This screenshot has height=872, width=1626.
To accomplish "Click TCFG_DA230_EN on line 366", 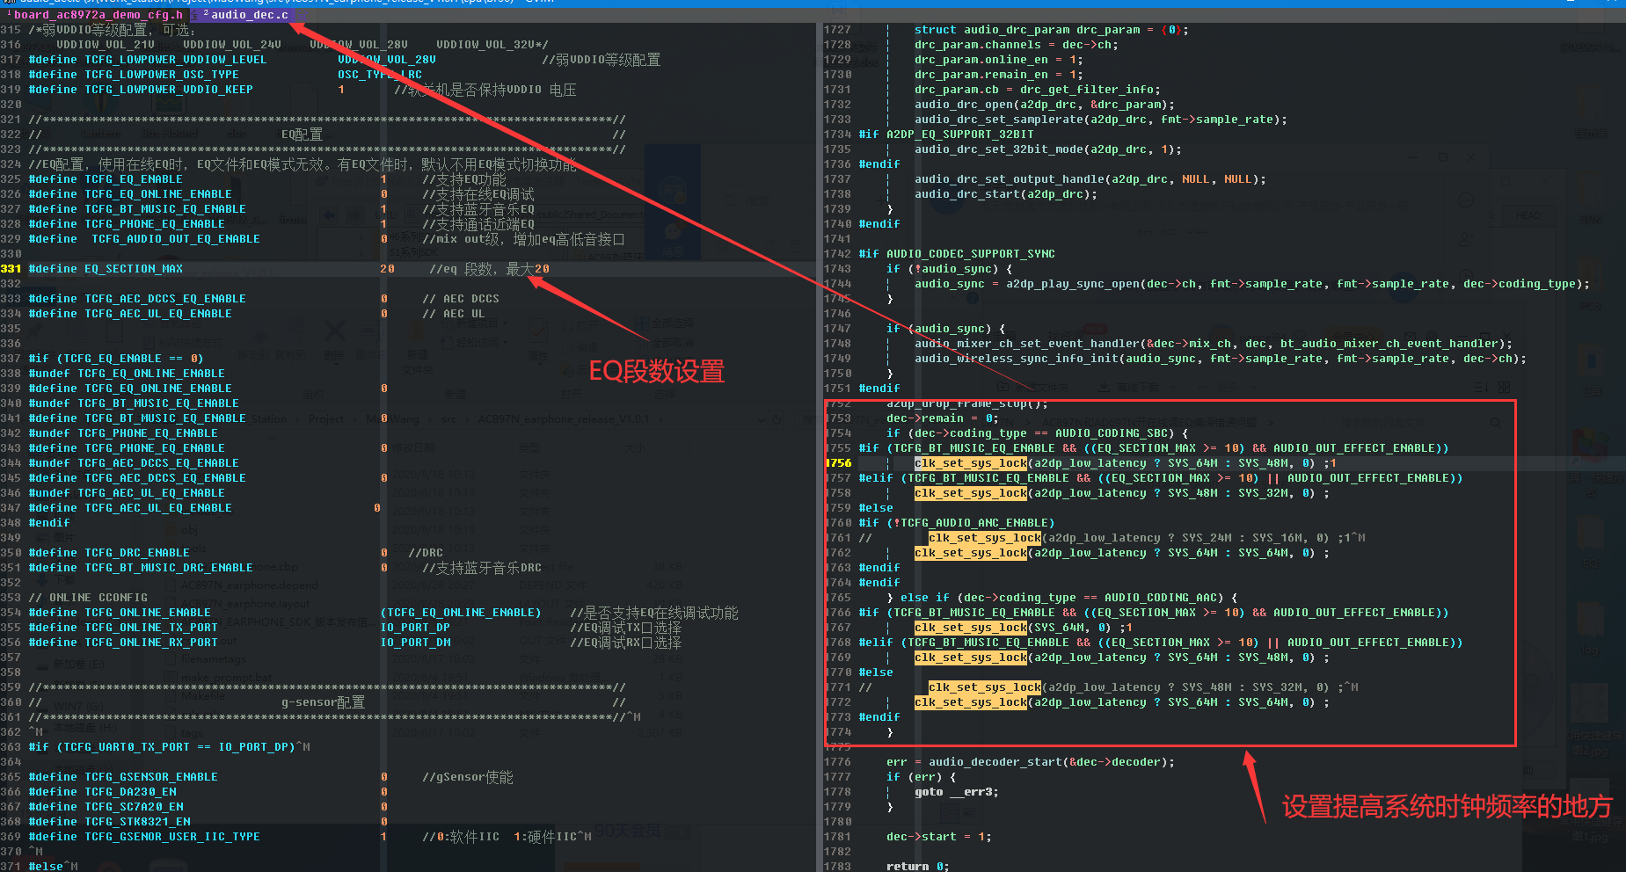I will [130, 792].
